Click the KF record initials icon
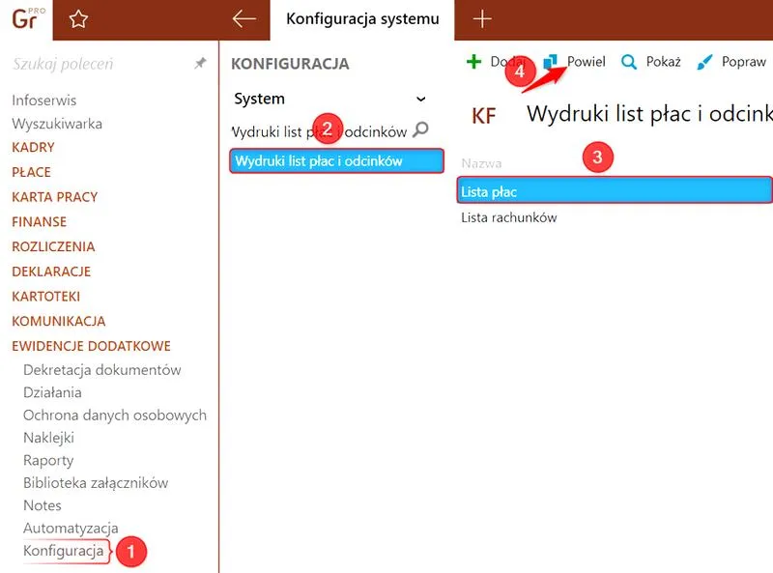The height and width of the screenshot is (573, 773). point(483,114)
